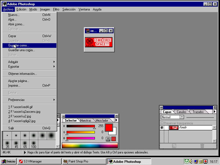The image size is (220, 165).
Task: Click the R red channel slider bar
Action: (x=81, y=126)
